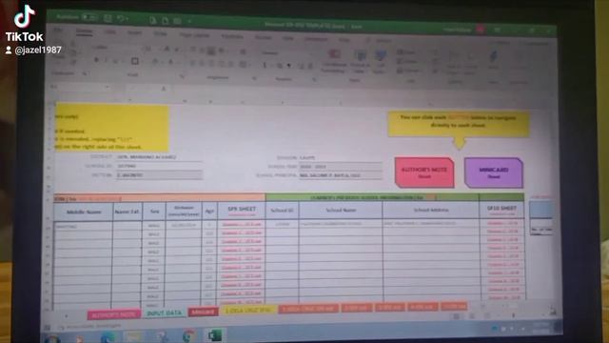Open the first student's SF10 sheet link
Image resolution: width=609 pixels, height=343 pixels.
(x=502, y=223)
